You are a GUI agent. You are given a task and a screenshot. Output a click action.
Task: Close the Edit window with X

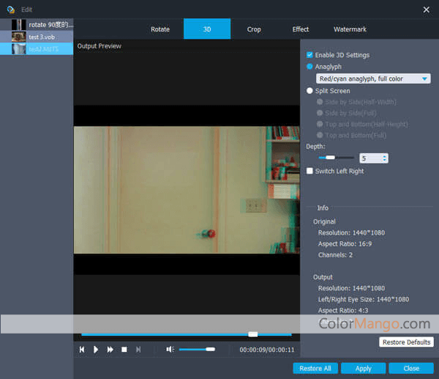[x=426, y=9]
